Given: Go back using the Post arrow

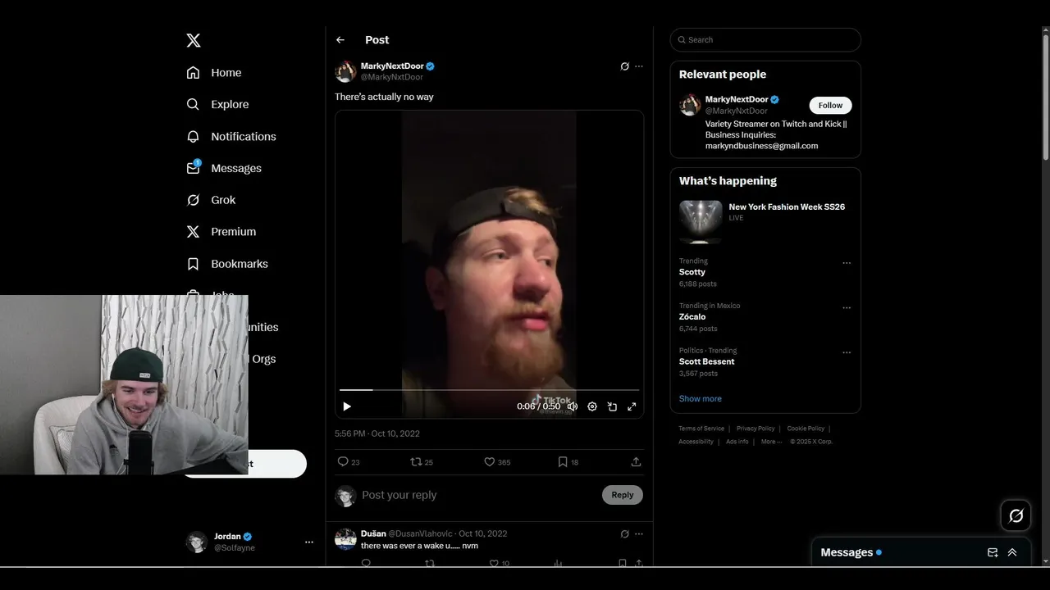Looking at the screenshot, I should pos(340,40).
